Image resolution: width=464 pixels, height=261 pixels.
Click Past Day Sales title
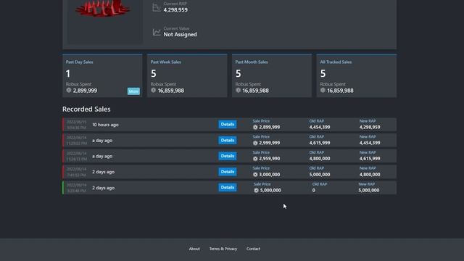coord(79,62)
